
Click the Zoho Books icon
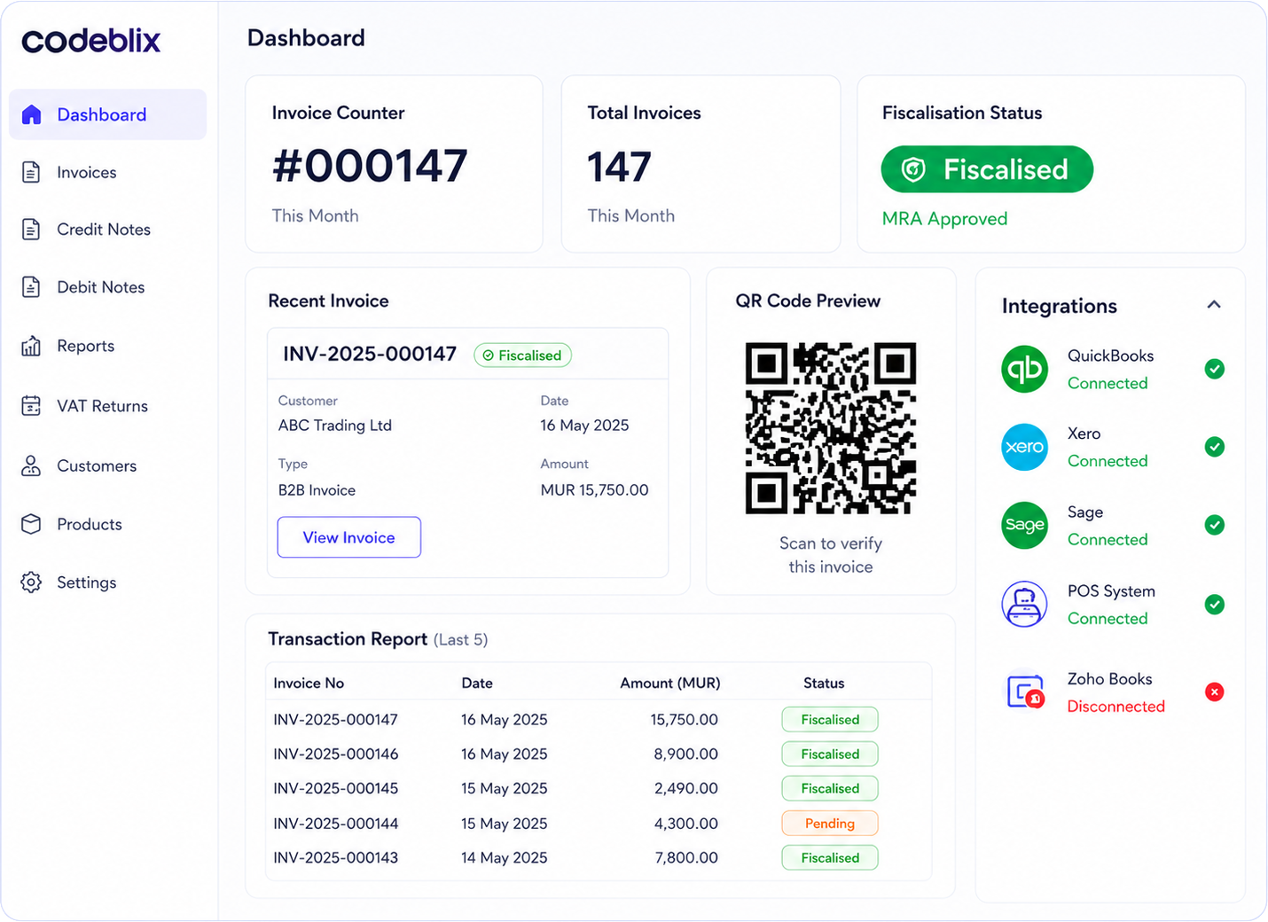point(1024,691)
